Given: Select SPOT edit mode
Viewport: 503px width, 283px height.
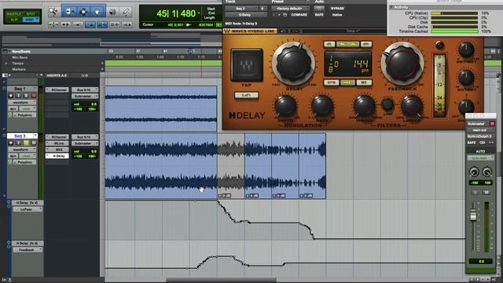Looking at the screenshot, I should tap(31, 14).
